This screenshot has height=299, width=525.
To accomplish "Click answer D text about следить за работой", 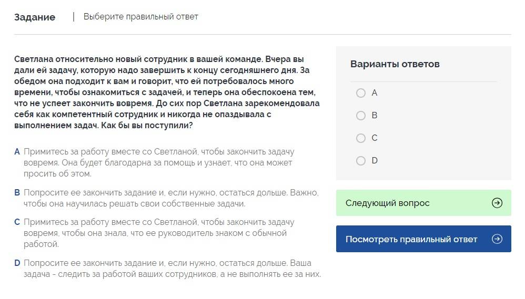I will pyautogui.click(x=171, y=269).
